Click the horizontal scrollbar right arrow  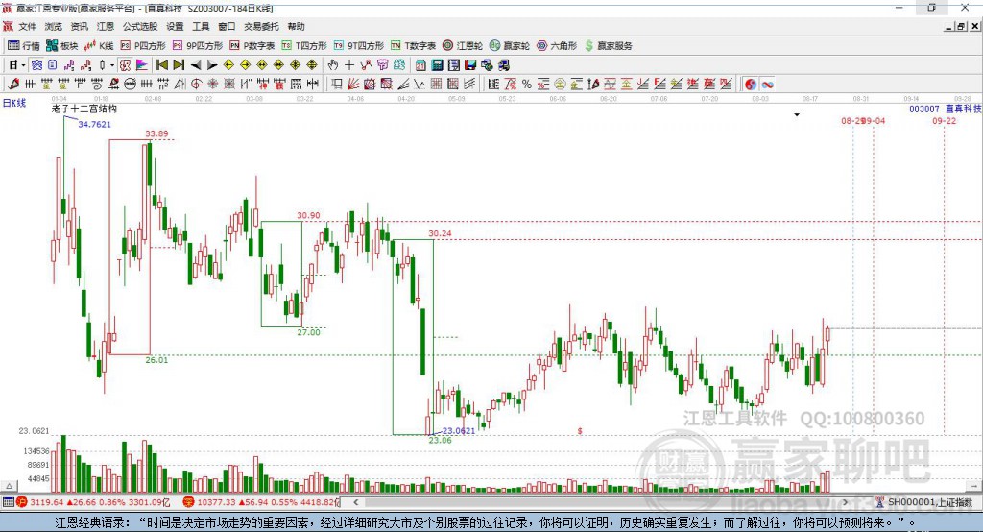click(x=845, y=502)
